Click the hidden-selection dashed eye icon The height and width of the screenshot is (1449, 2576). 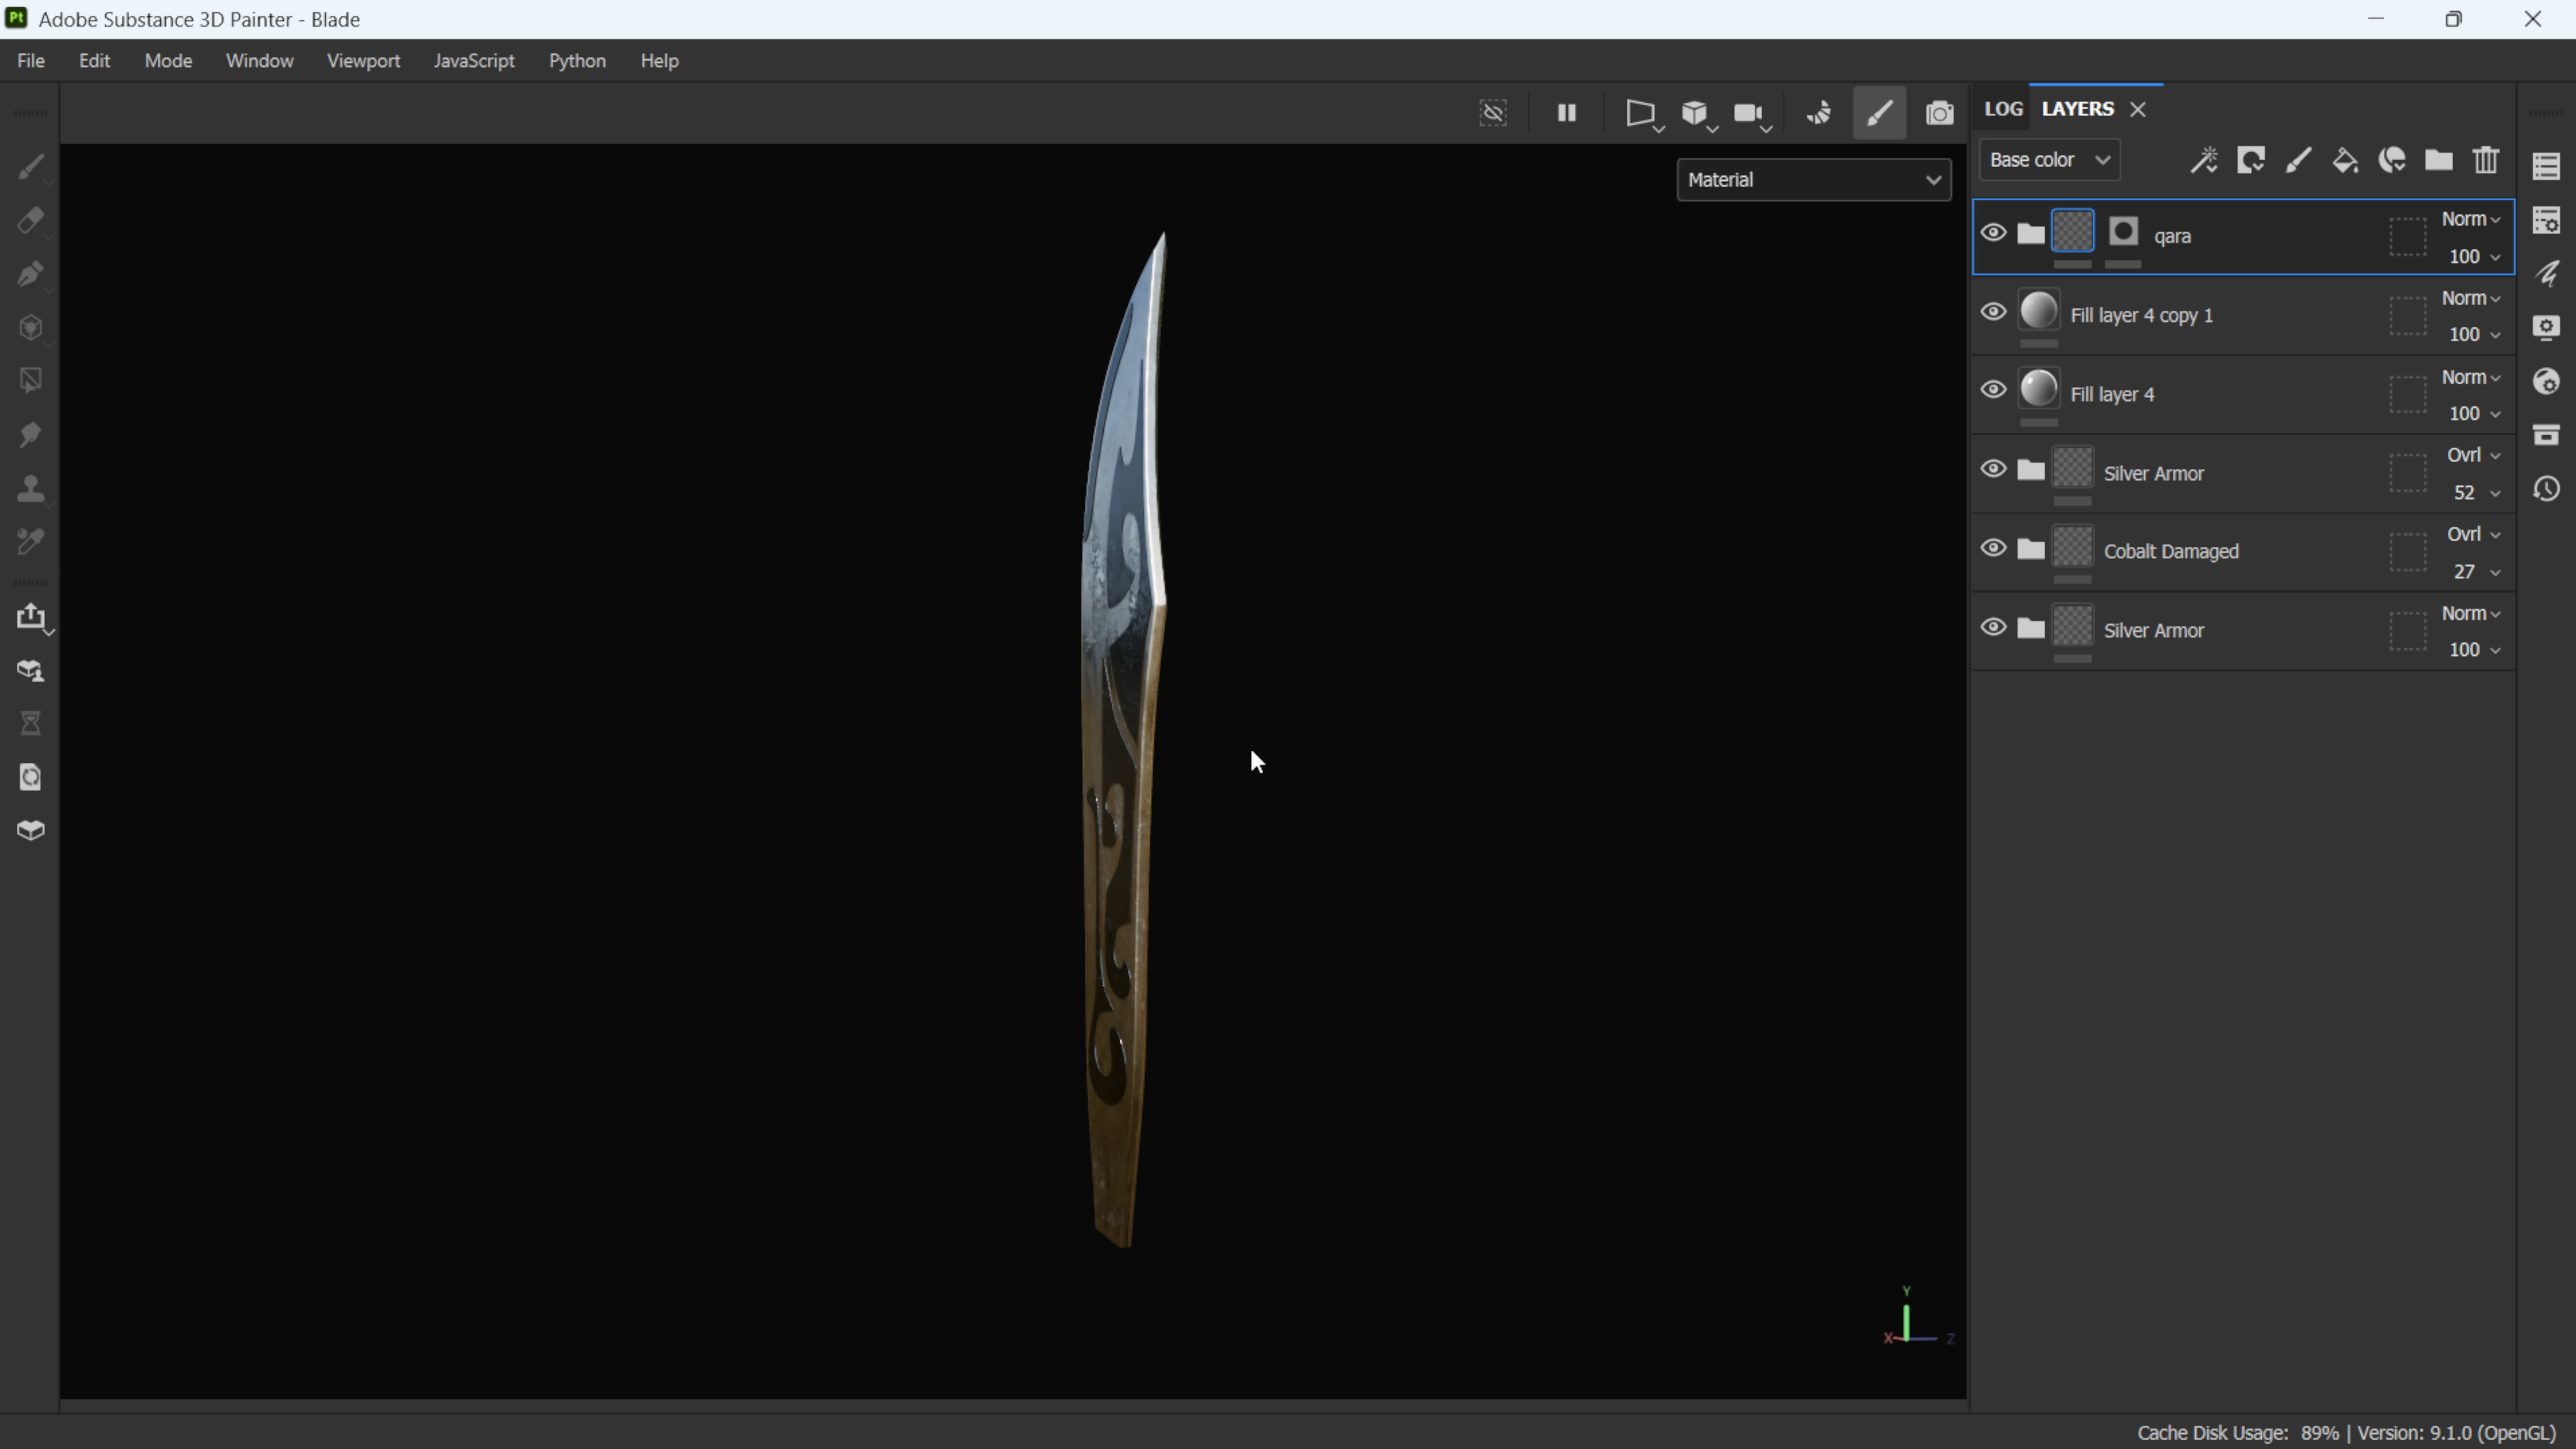[1493, 113]
